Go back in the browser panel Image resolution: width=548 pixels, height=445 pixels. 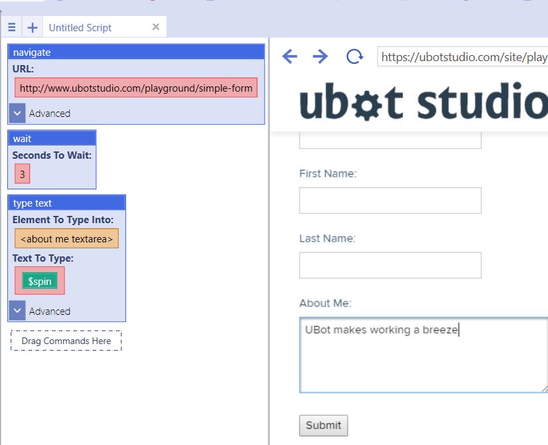pyautogui.click(x=289, y=56)
